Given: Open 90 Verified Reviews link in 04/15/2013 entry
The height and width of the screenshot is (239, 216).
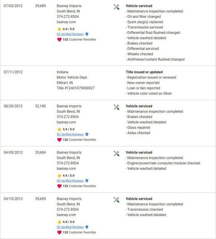Looking at the screenshot, I should click(x=70, y=227).
